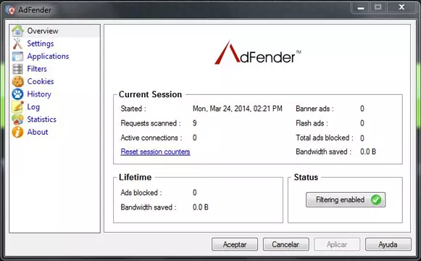Click the History paw icon
The width and height of the screenshot is (421, 261).
point(17,94)
